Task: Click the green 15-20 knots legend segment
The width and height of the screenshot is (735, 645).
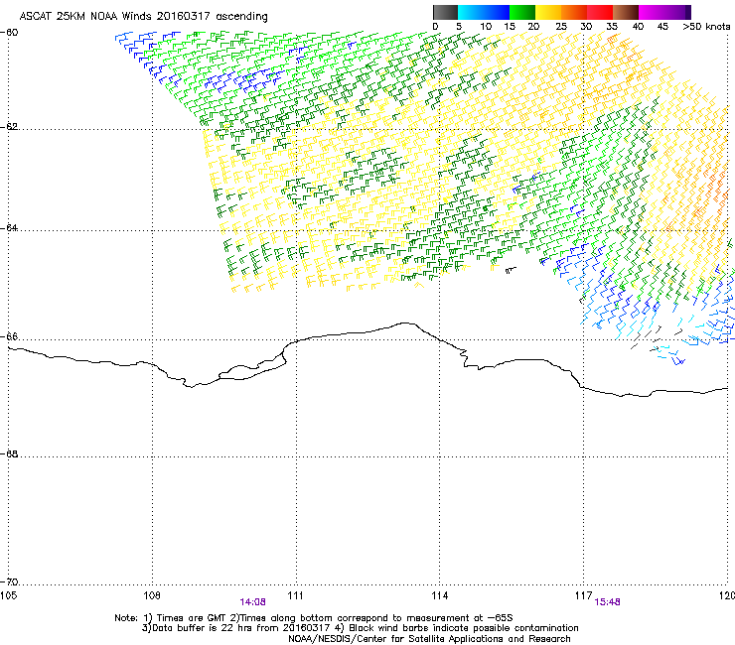Action: click(x=522, y=12)
